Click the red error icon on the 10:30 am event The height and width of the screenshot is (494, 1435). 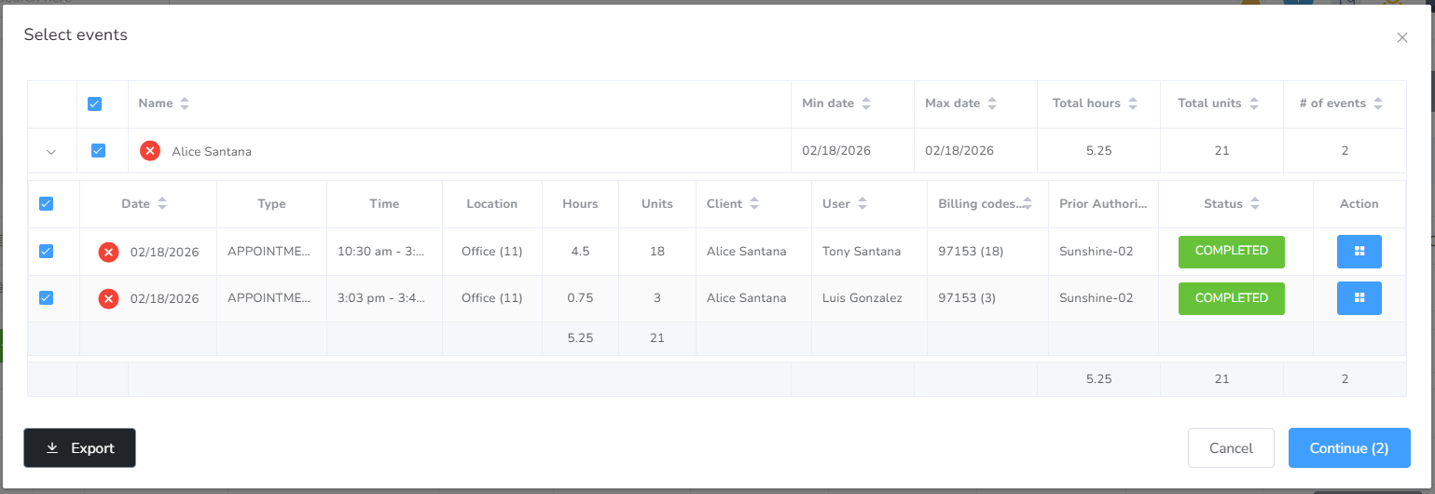[x=109, y=252]
